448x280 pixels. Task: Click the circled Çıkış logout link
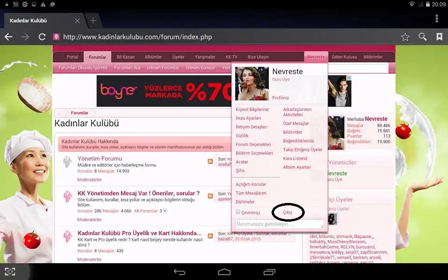tap(287, 212)
